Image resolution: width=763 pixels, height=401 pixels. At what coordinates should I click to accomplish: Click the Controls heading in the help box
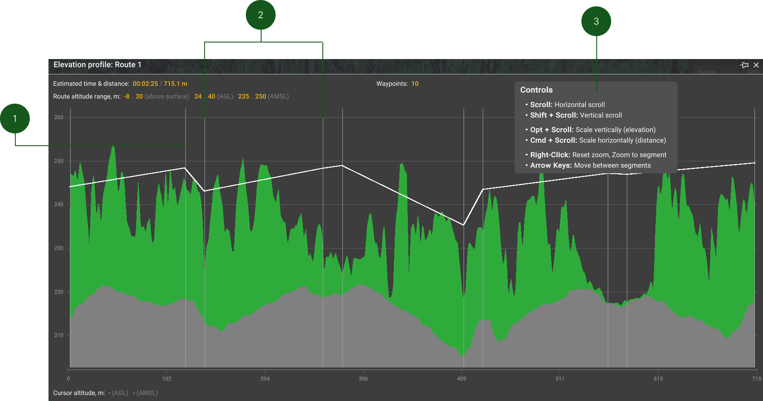[536, 90]
